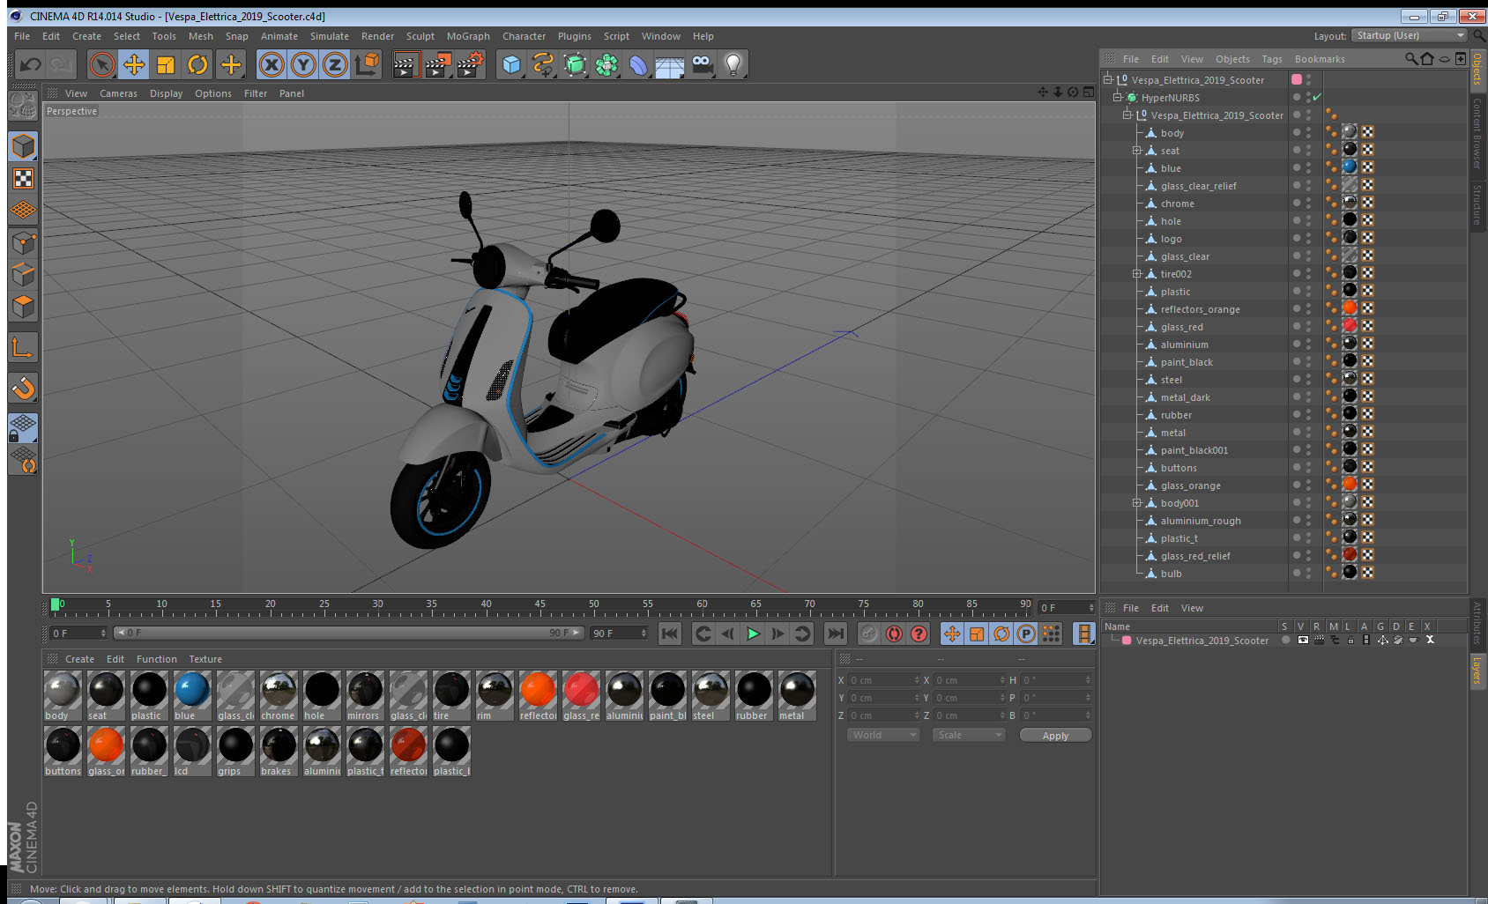Screen dimensions: 1488x904
Task: Toggle Y axis lock
Action: [303, 64]
